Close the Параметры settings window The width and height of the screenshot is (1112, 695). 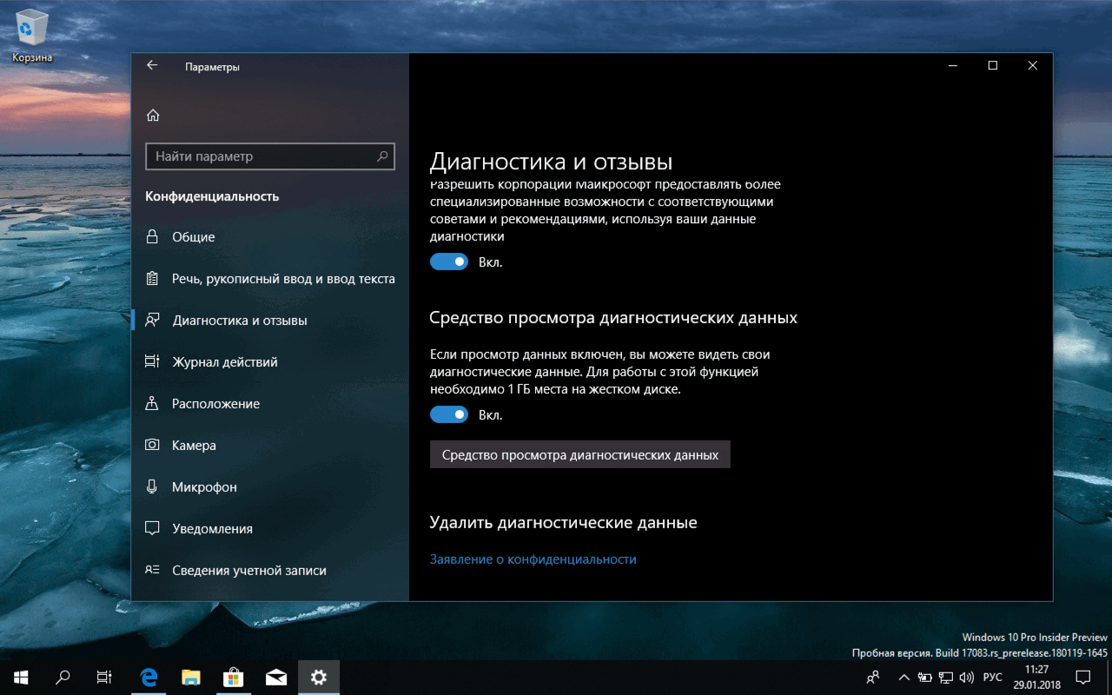(1033, 66)
